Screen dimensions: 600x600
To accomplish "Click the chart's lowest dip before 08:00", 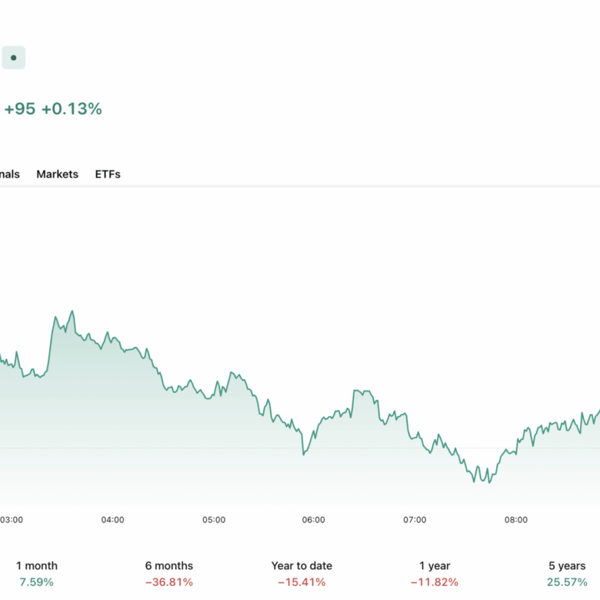I will click(x=484, y=482).
